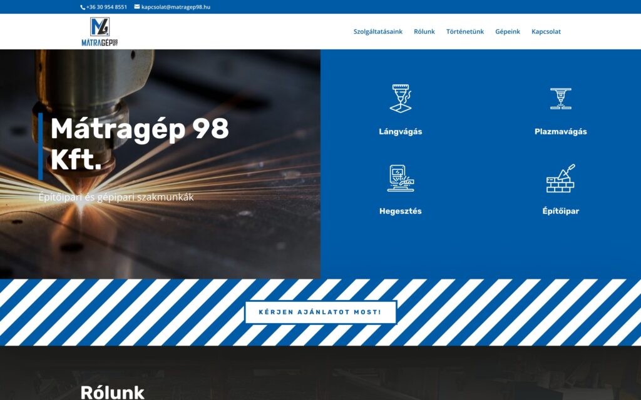Open the Hegesztés service label

click(400, 211)
